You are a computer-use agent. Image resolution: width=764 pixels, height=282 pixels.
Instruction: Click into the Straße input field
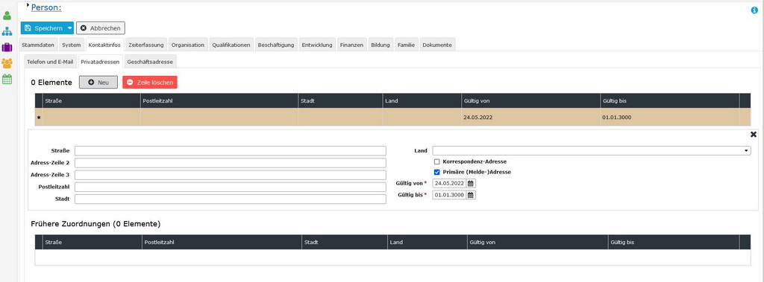coord(230,151)
